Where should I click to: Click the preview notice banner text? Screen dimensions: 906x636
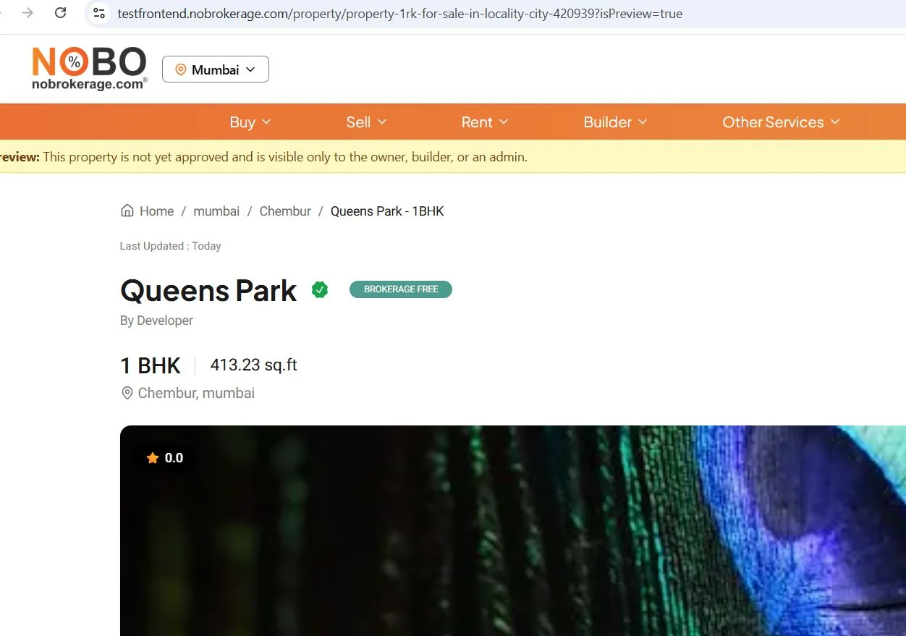tap(263, 157)
